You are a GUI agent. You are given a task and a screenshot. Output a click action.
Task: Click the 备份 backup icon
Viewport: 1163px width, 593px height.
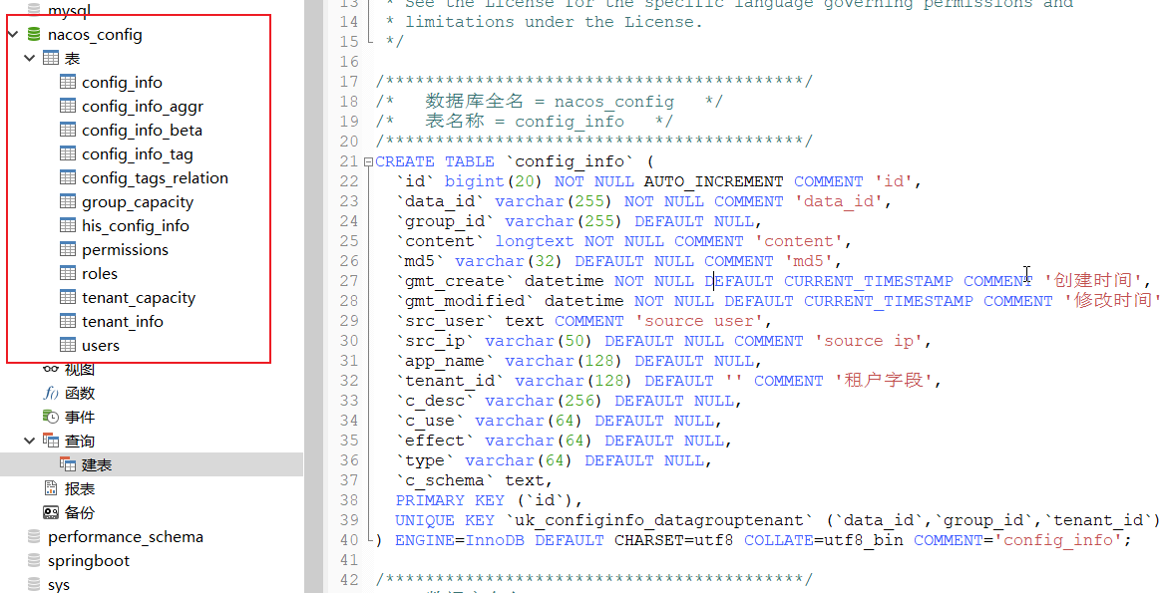pos(51,512)
